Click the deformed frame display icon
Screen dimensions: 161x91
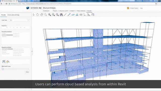point(4,62)
